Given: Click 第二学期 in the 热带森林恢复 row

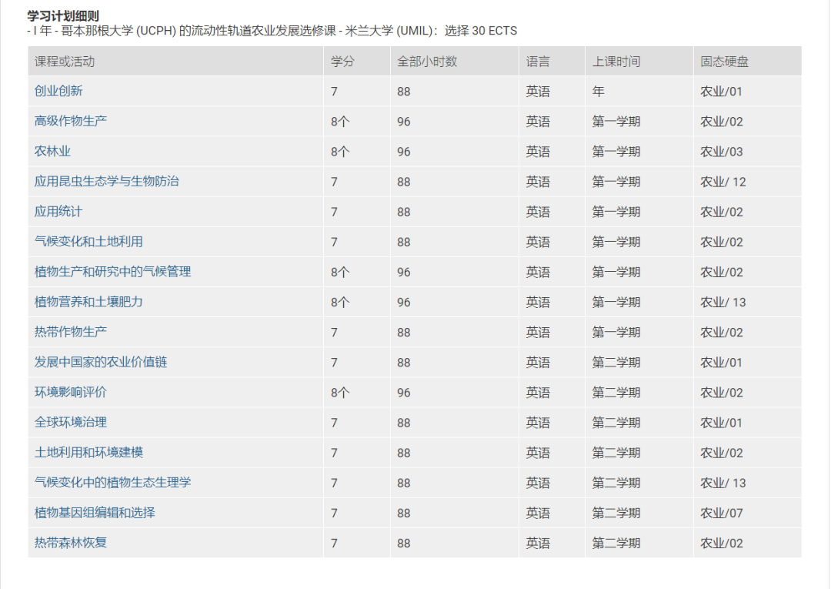Looking at the screenshot, I should pos(616,544).
